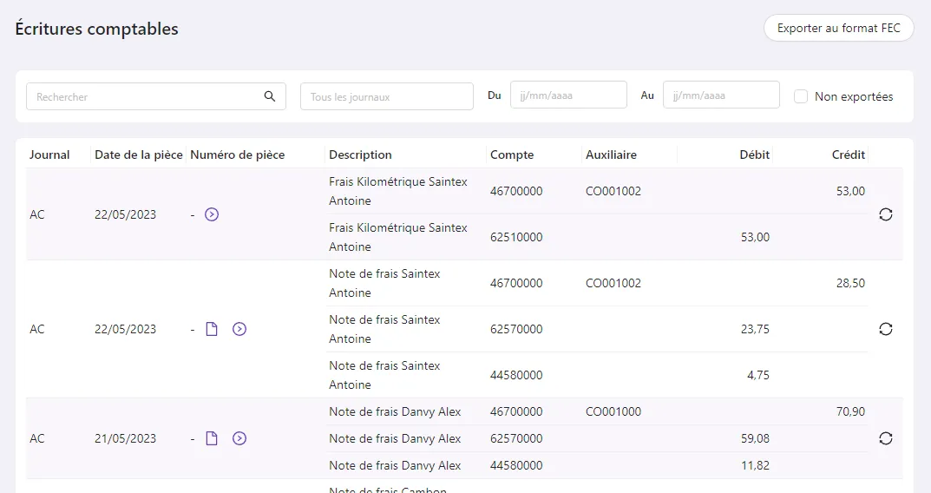This screenshot has width=931, height=493.
Task: Enable the Non exportées checkbox
Action: tap(800, 96)
